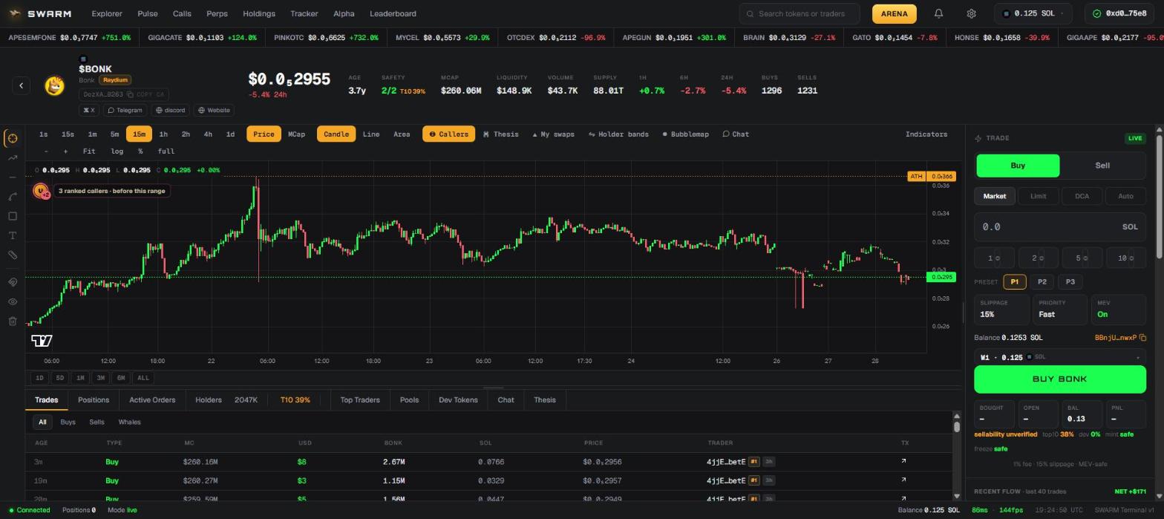Copy the contract address DezXA…B263
The image size is (1164, 519).
point(124,94)
